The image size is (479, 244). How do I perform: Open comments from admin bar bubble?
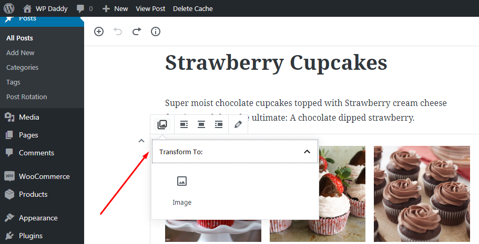point(84,8)
